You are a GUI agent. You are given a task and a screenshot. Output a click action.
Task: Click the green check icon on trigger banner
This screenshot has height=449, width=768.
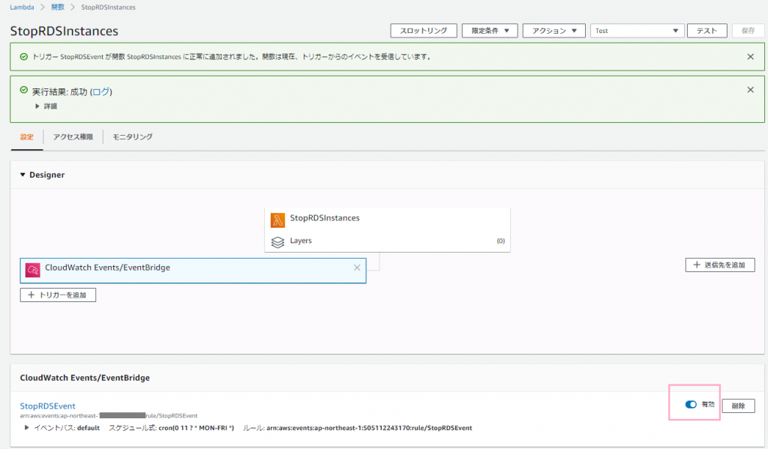pos(23,57)
